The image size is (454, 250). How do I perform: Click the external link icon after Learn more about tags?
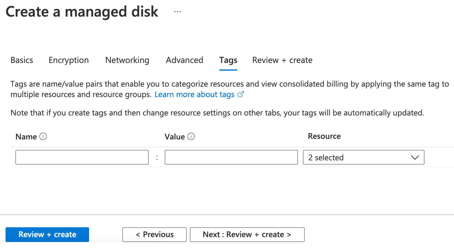point(241,94)
